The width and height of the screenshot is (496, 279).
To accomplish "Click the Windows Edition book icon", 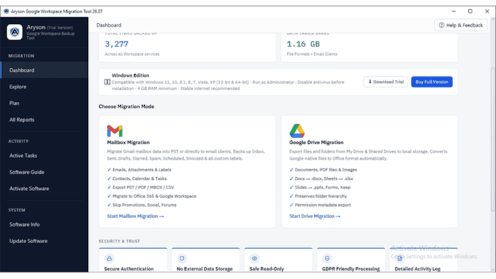I will 107,82.
